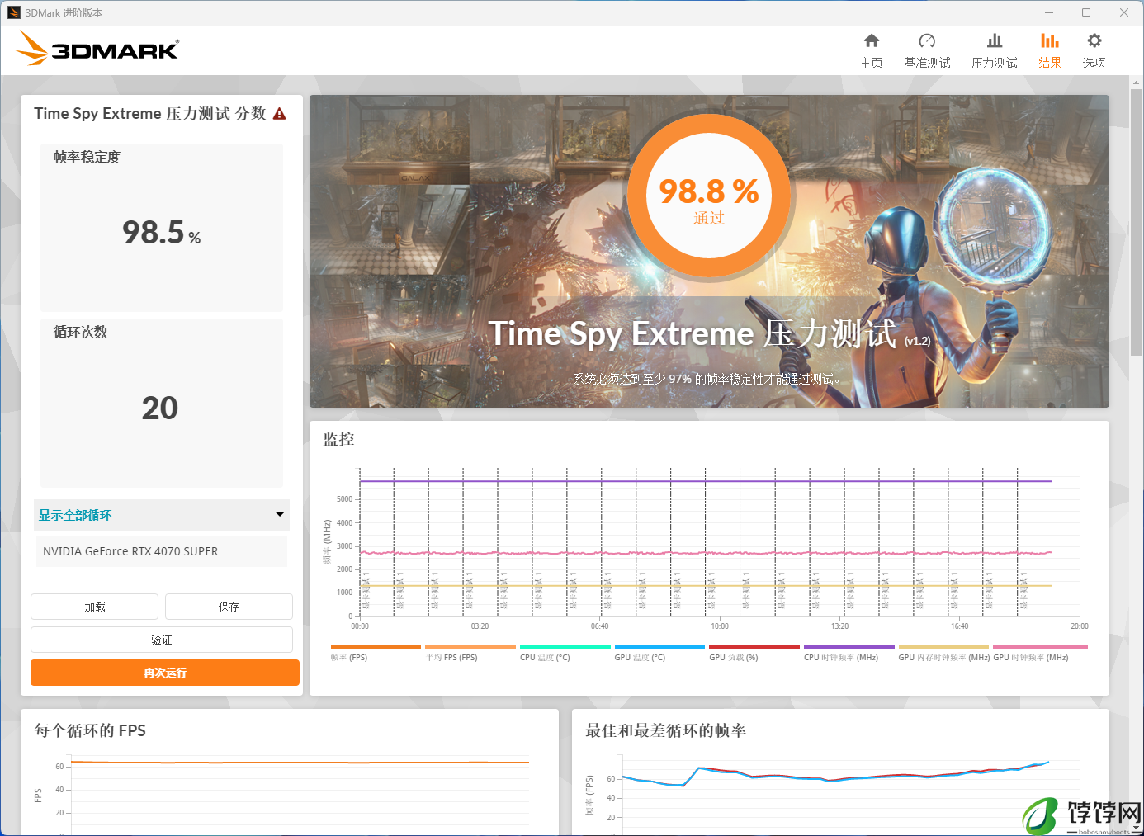Toggle the CPU 时钟频率 legend swatch
This screenshot has height=836, width=1144.
tap(849, 647)
